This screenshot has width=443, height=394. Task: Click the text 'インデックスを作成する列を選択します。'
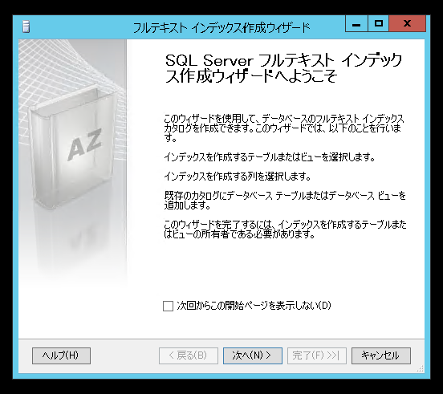(x=238, y=177)
